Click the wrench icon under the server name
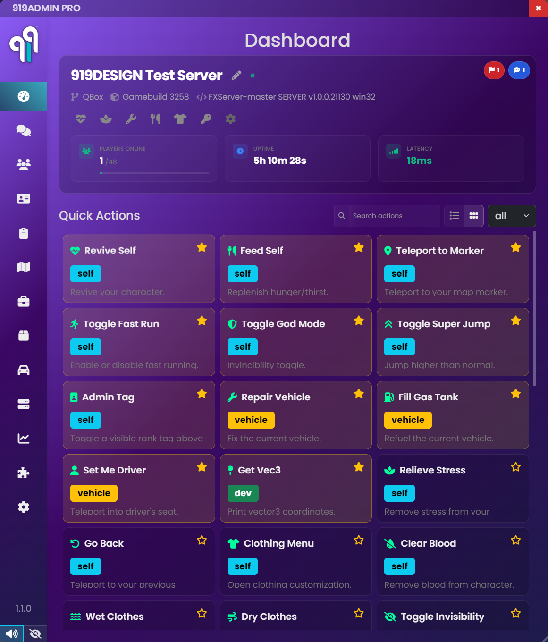This screenshot has height=642, width=548. 130,119
